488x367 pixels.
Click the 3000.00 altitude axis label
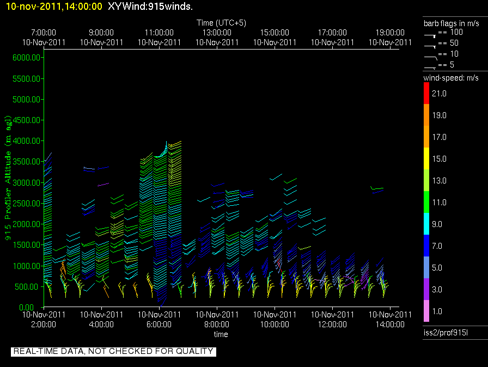[x=27, y=182]
